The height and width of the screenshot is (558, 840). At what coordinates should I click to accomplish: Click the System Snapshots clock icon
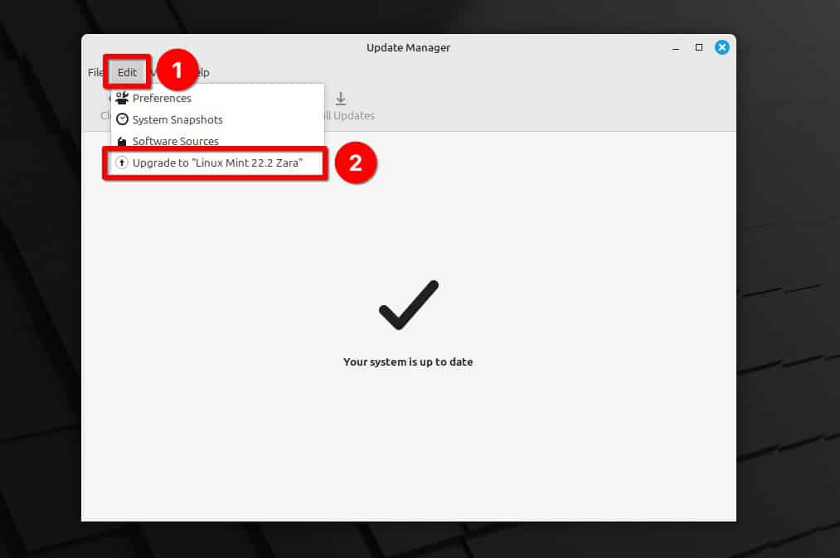[x=122, y=119]
